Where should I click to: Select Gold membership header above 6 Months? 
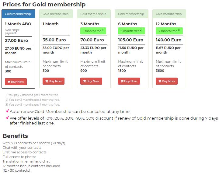[x=132, y=14]
